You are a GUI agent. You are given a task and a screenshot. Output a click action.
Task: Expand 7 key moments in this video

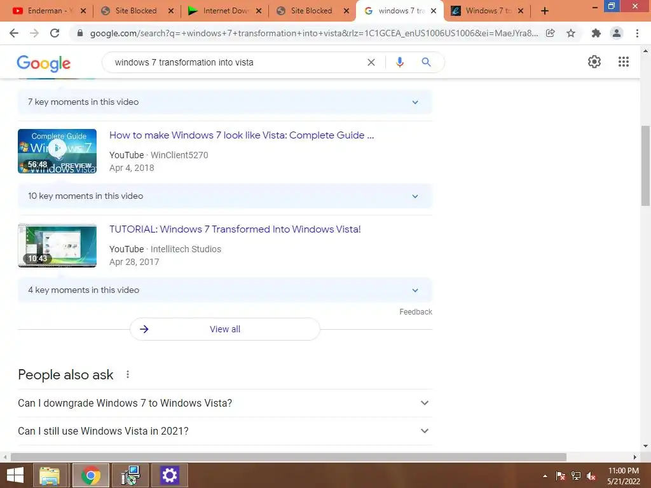(x=224, y=102)
